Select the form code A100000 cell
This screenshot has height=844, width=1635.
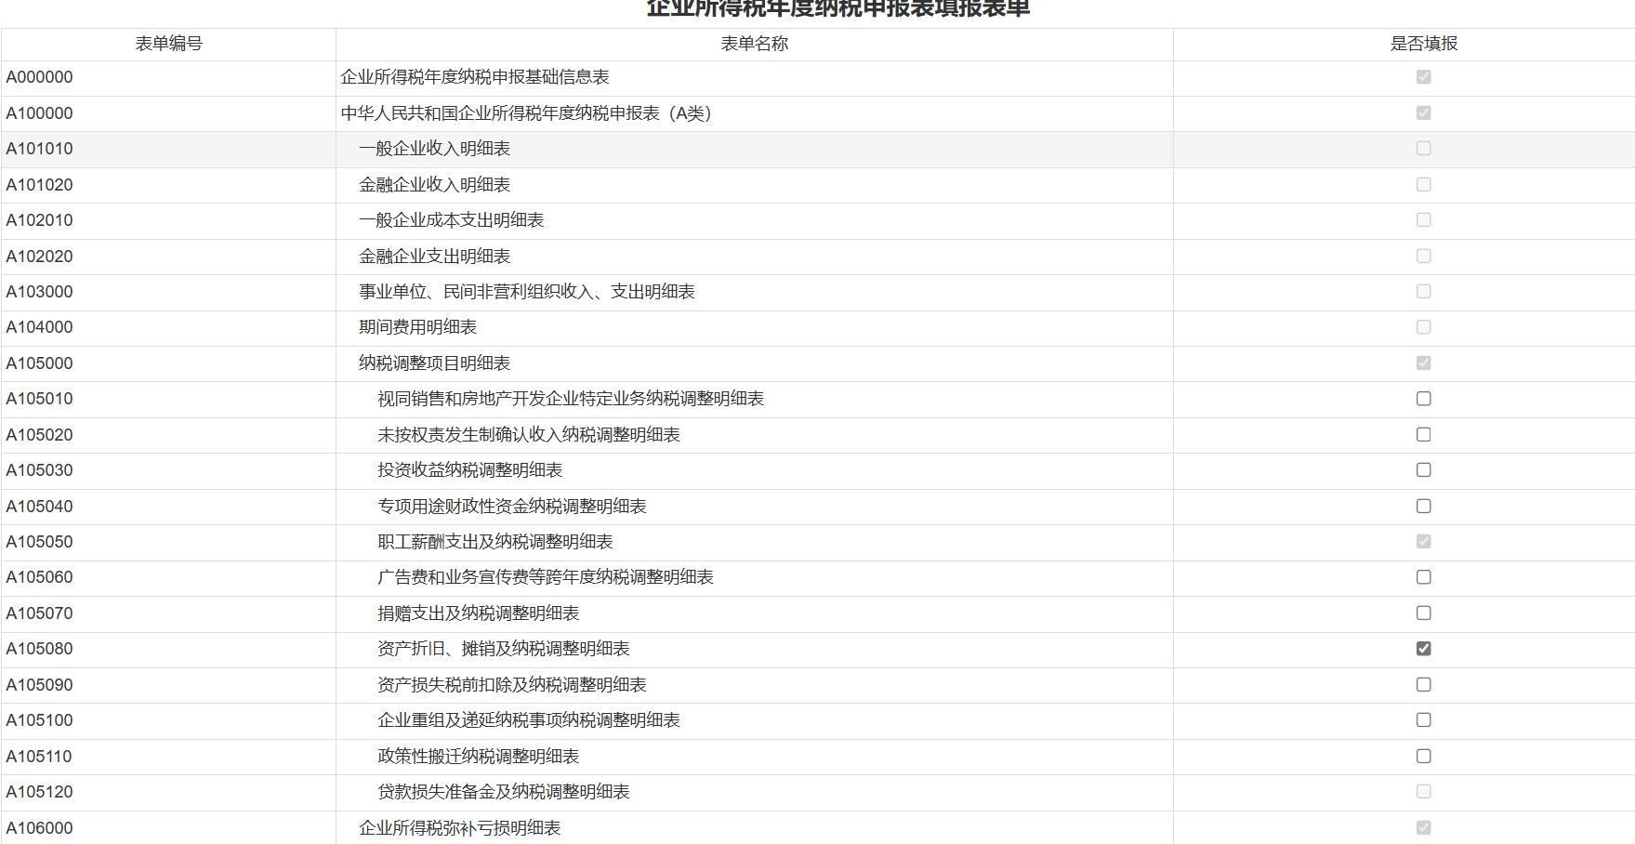pos(40,113)
